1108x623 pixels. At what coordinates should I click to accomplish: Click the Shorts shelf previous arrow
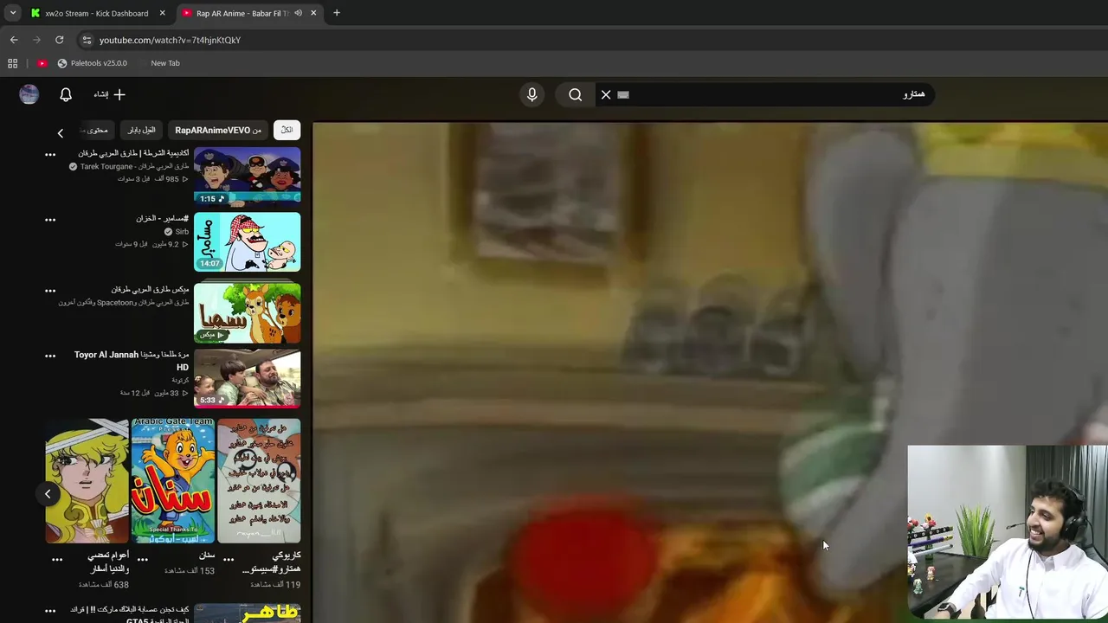pyautogui.click(x=48, y=494)
